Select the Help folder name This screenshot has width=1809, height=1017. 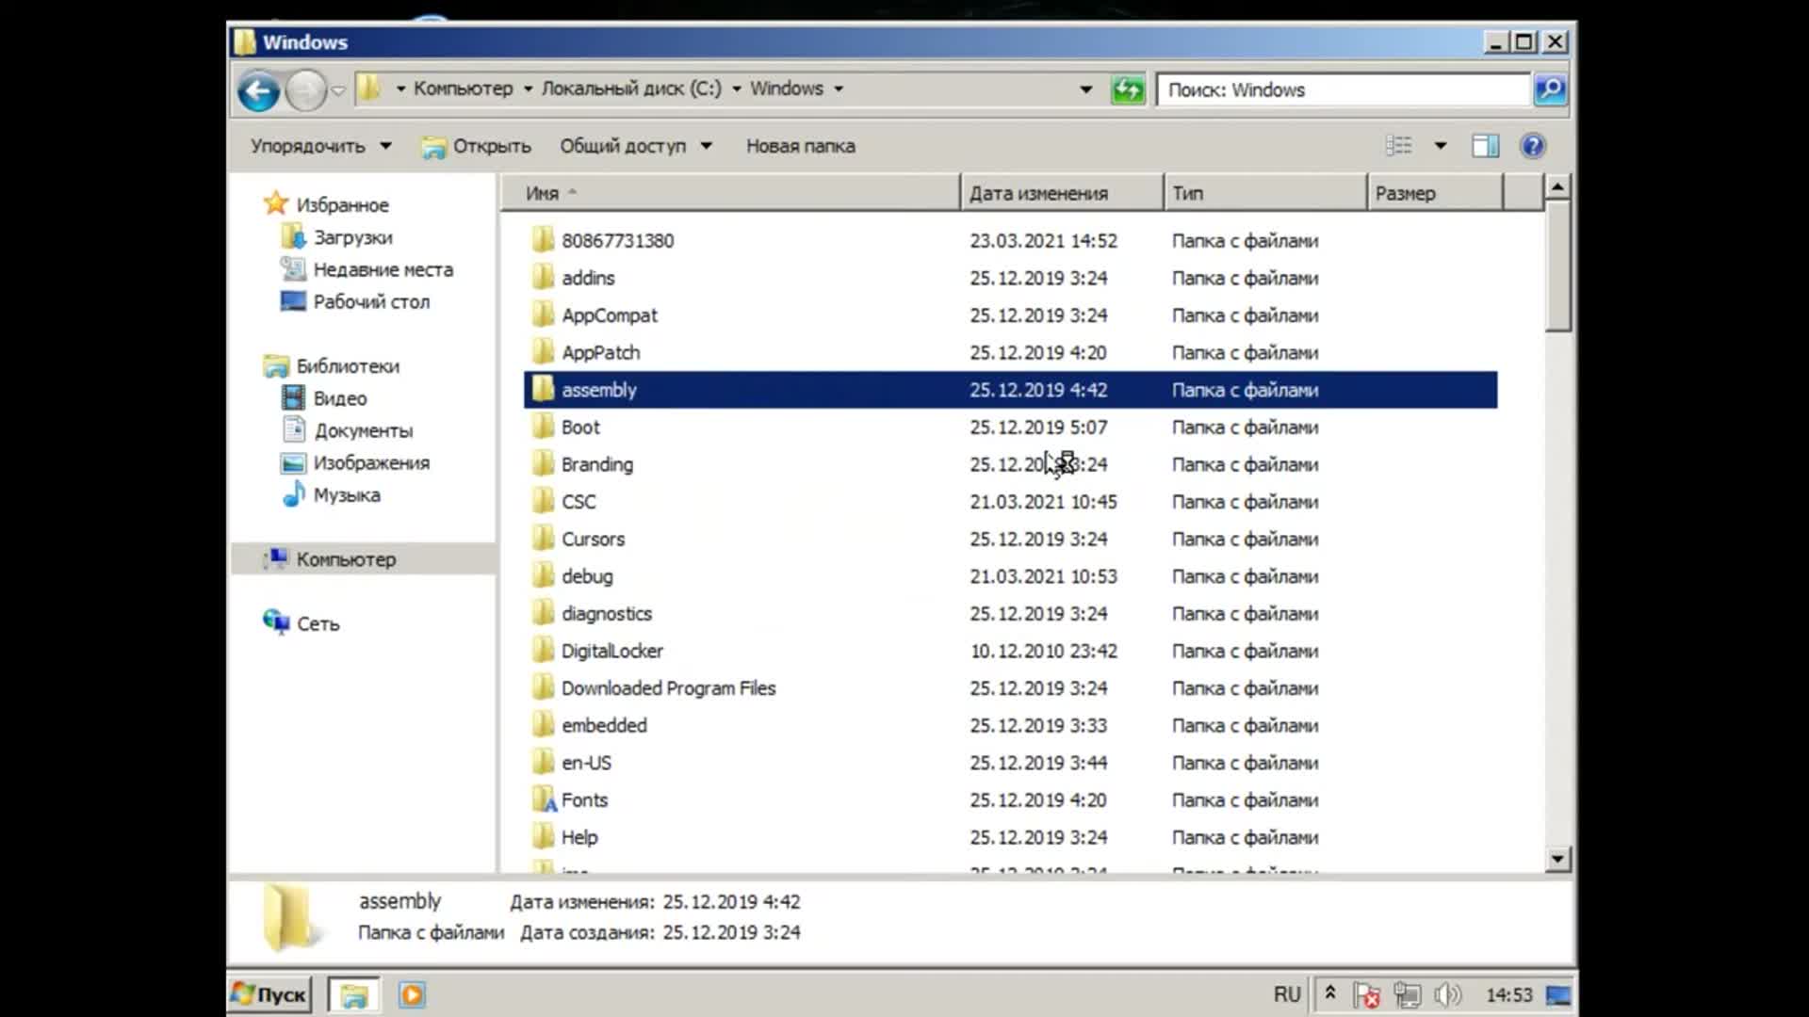(x=579, y=837)
